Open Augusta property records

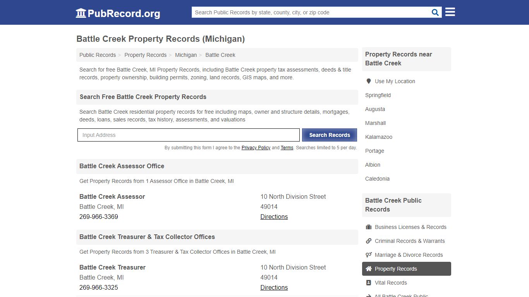click(375, 109)
